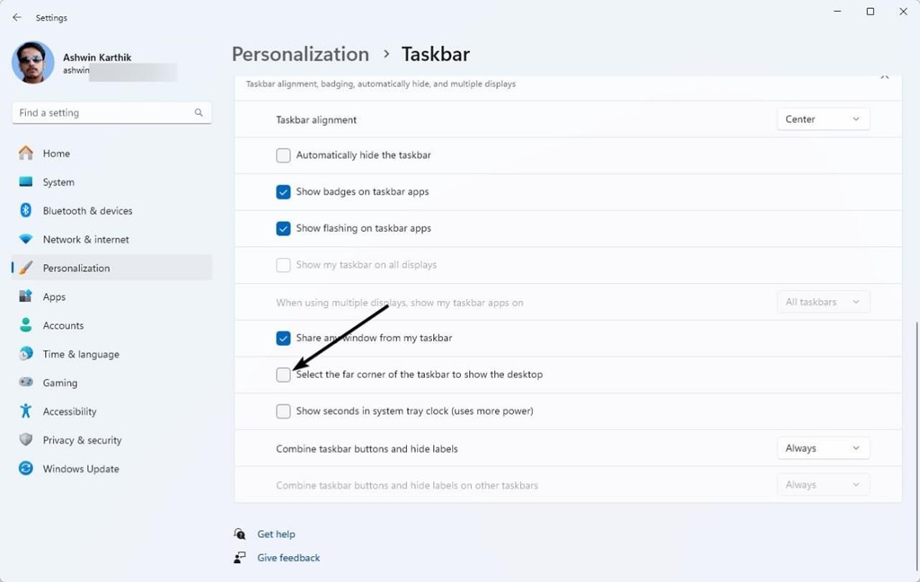
Task: Enable far corner show desktop checkbox
Action: [284, 375]
